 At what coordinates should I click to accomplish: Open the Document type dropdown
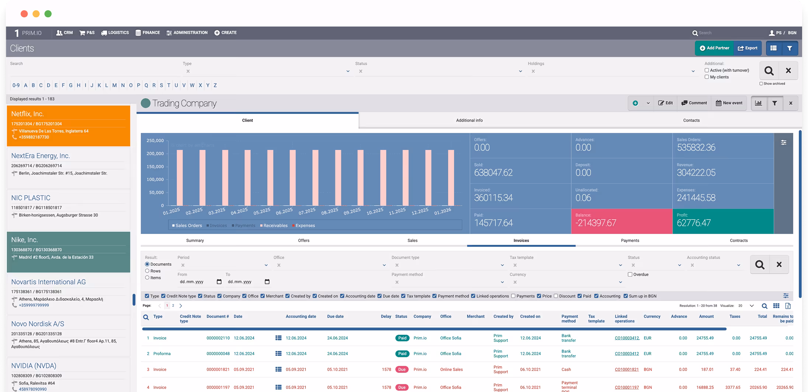tap(502, 265)
